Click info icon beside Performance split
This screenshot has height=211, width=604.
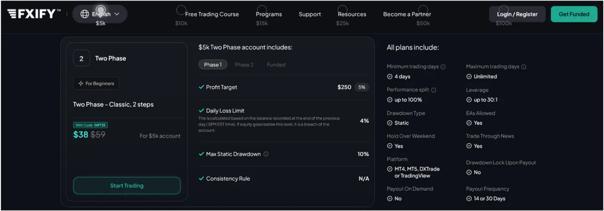434,90
